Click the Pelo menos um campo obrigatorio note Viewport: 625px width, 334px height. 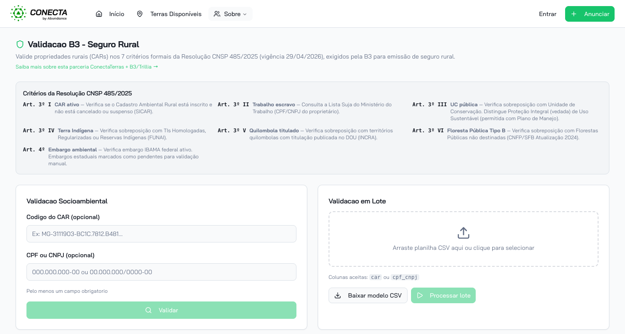[67, 291]
